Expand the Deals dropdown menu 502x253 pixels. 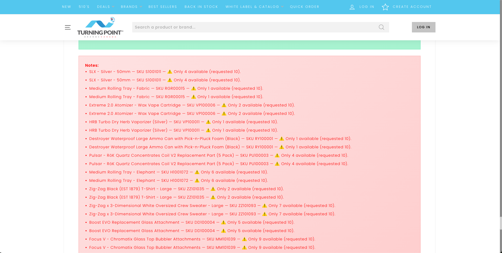coord(106,7)
